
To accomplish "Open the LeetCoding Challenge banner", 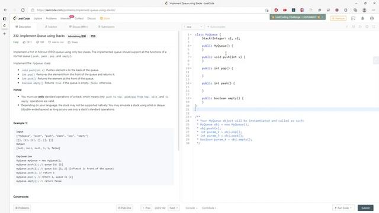I will pyautogui.click(x=297, y=17).
